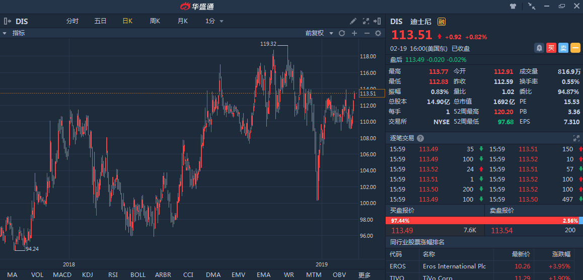Set a price alert with bell icon
The image size is (583, 280).
tap(539, 48)
